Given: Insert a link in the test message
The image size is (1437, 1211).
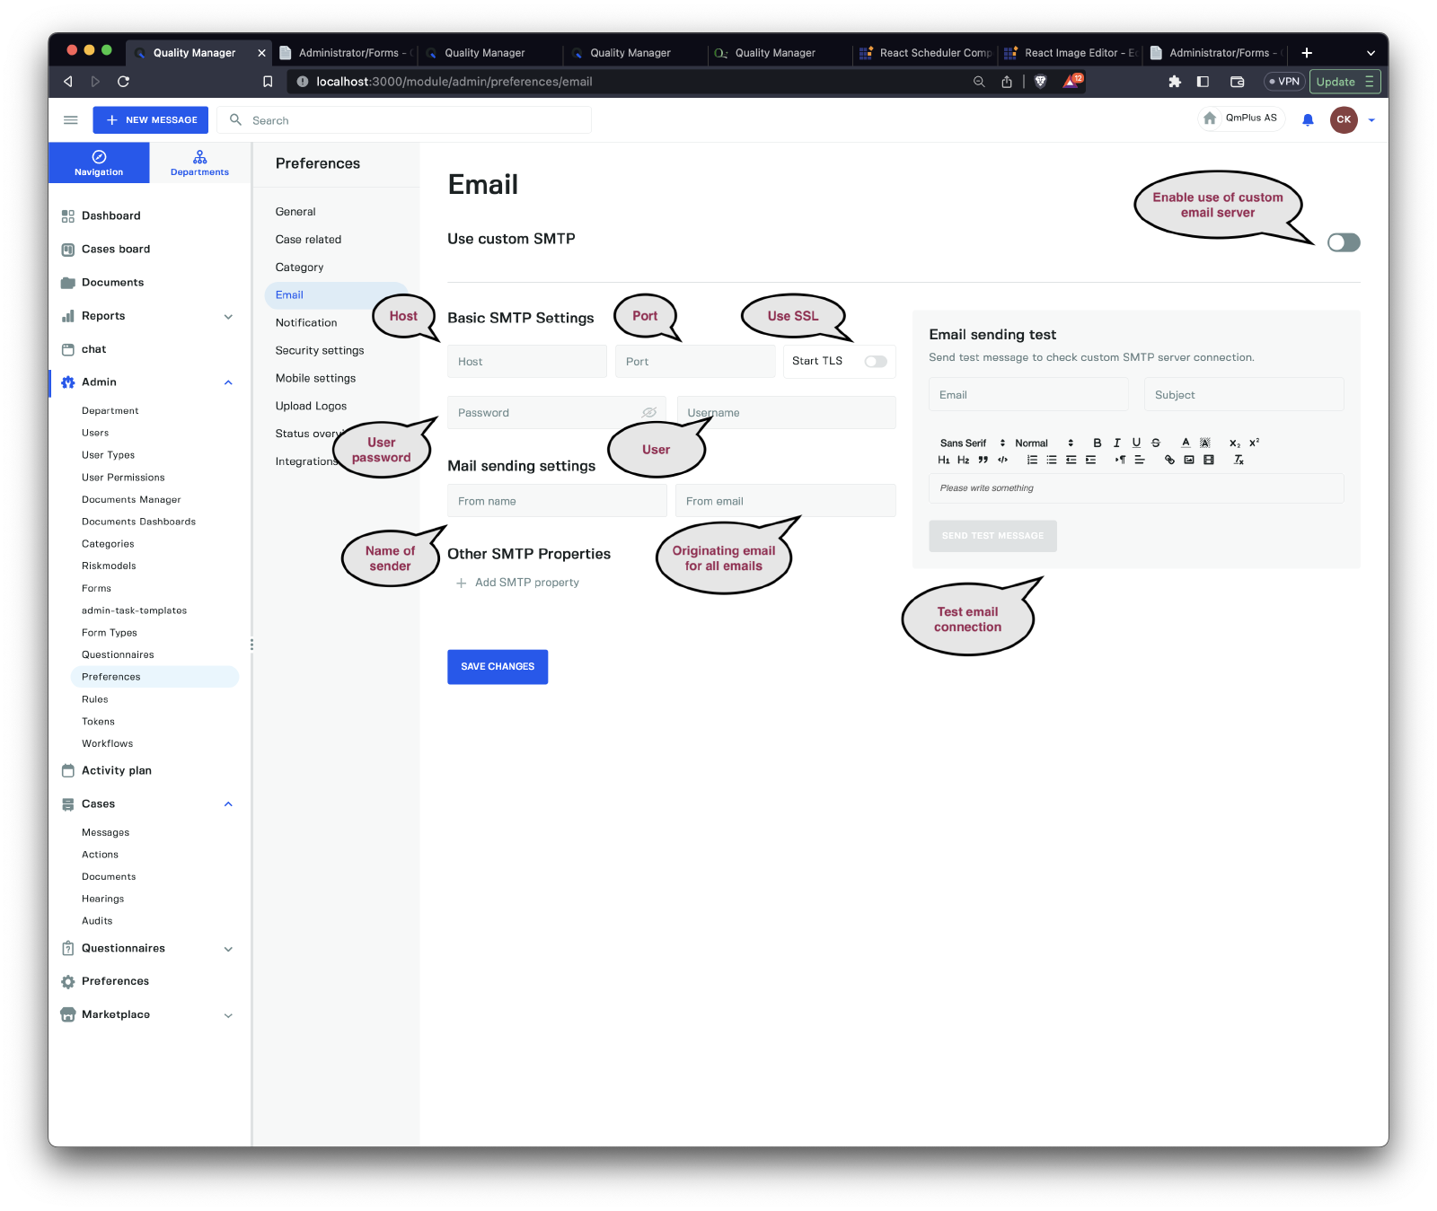Looking at the screenshot, I should click(1169, 460).
